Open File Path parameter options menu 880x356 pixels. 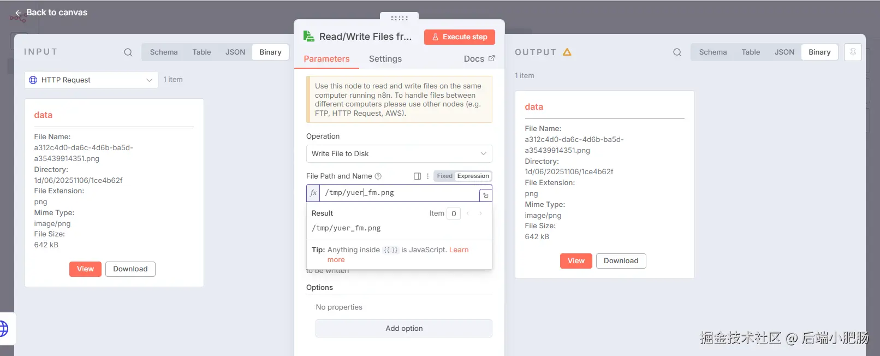(427, 176)
